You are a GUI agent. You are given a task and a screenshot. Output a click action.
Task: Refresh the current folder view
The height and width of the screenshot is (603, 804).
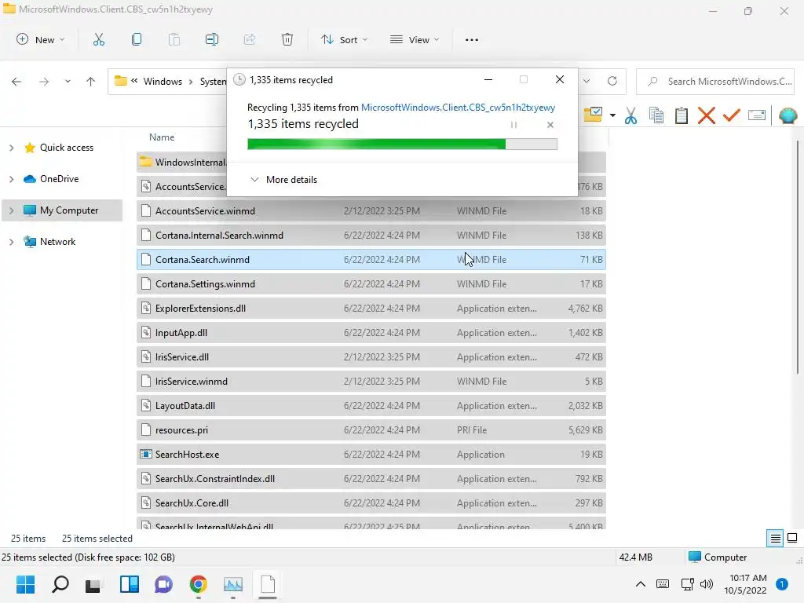click(612, 81)
